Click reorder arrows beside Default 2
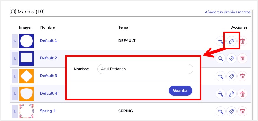Image resolution: width=258 pixels, height=121 pixels. pos(15,58)
